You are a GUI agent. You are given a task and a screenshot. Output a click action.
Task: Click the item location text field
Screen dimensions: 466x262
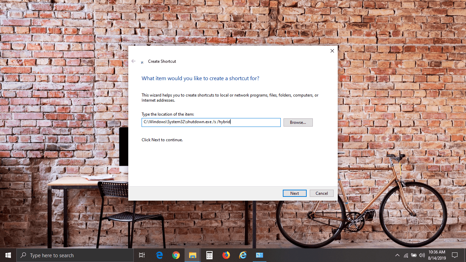click(x=211, y=122)
